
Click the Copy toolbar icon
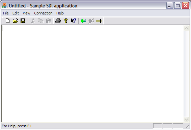(x=40, y=21)
